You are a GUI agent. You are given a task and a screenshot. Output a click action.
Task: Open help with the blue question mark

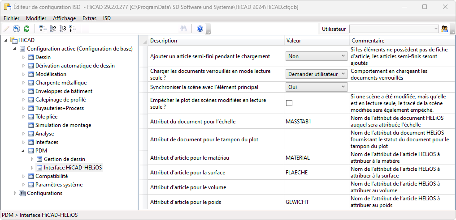pos(200,29)
